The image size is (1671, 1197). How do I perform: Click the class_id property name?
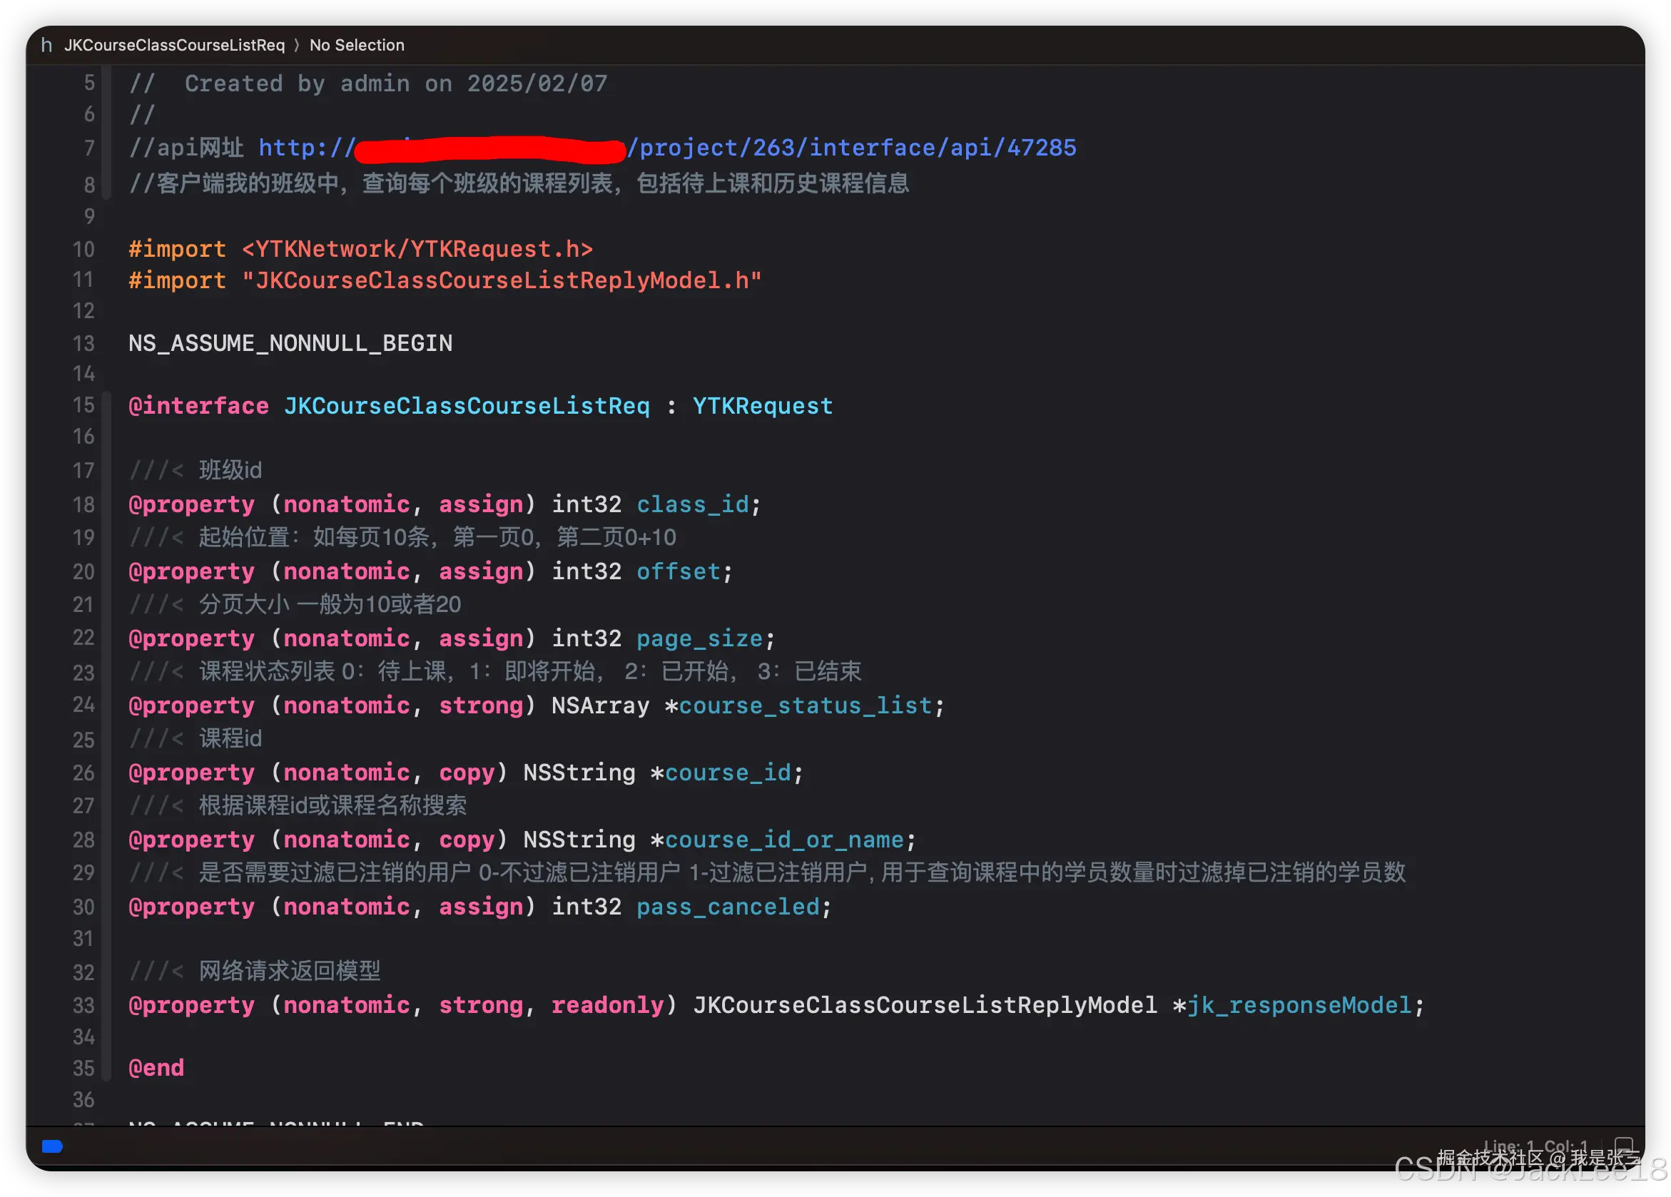coord(692,504)
